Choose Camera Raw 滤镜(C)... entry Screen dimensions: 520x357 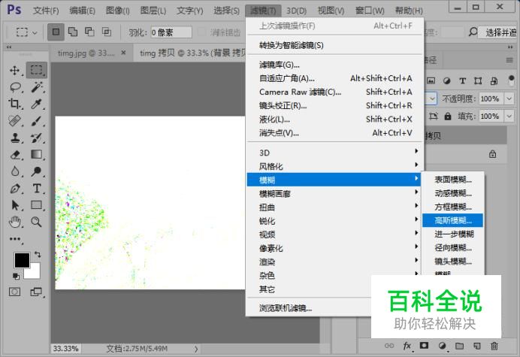335,92
